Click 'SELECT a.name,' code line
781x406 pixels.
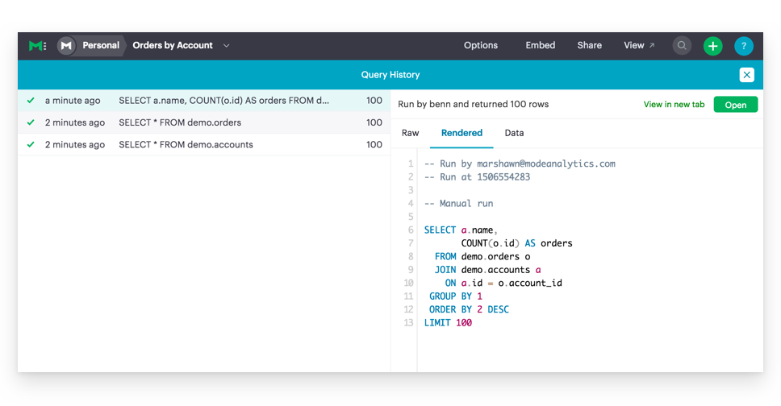pyautogui.click(x=461, y=230)
